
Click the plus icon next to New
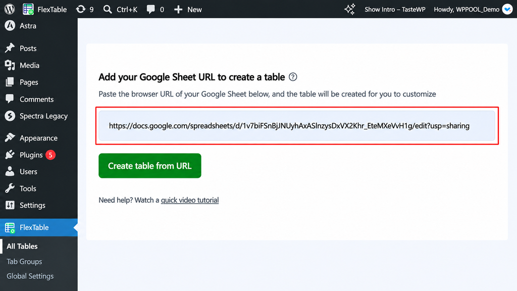(x=178, y=9)
